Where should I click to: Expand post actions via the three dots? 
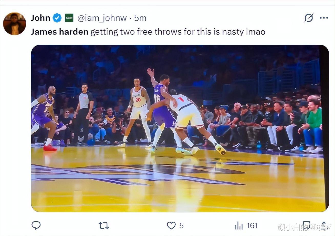[324, 18]
